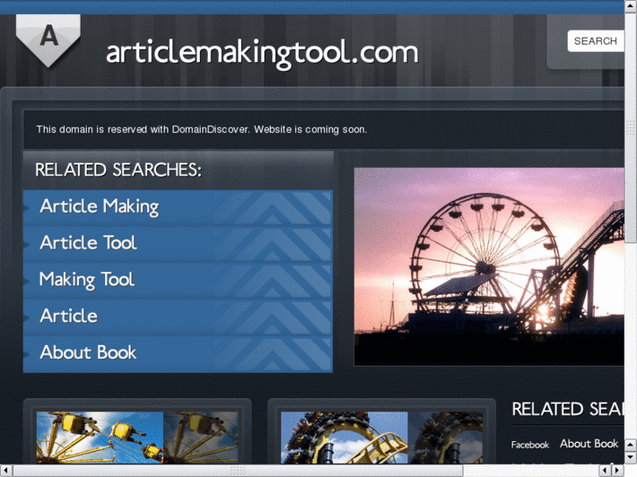Open the Article Making related search
The height and width of the screenshot is (477, 637).
click(178, 207)
